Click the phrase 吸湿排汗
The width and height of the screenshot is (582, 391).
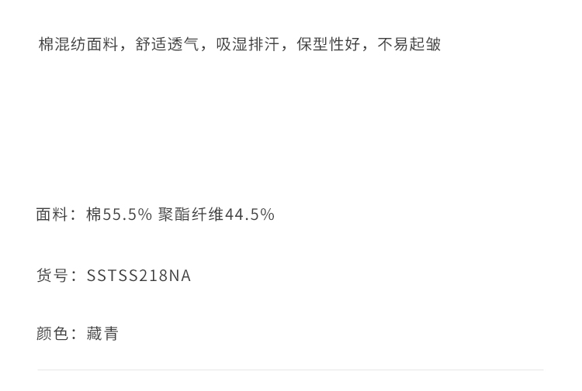tap(248, 44)
